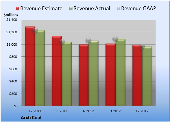Viewport: 170px width, 122px height.
Task: Click the '12-2011' x-axis label
Action: [x=35, y=111]
